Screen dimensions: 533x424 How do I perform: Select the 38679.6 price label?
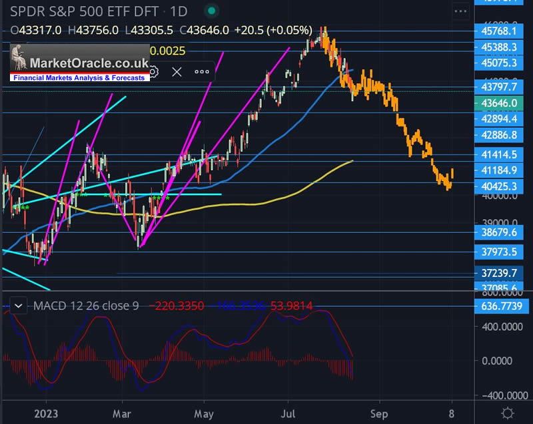[x=498, y=232]
